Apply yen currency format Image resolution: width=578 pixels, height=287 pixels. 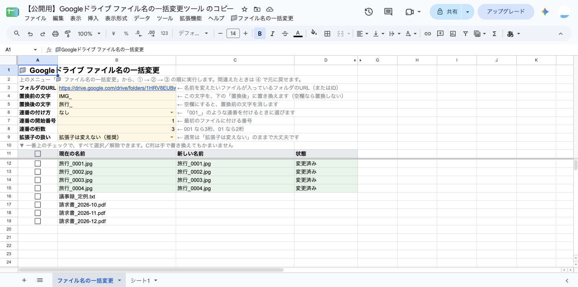(114, 34)
